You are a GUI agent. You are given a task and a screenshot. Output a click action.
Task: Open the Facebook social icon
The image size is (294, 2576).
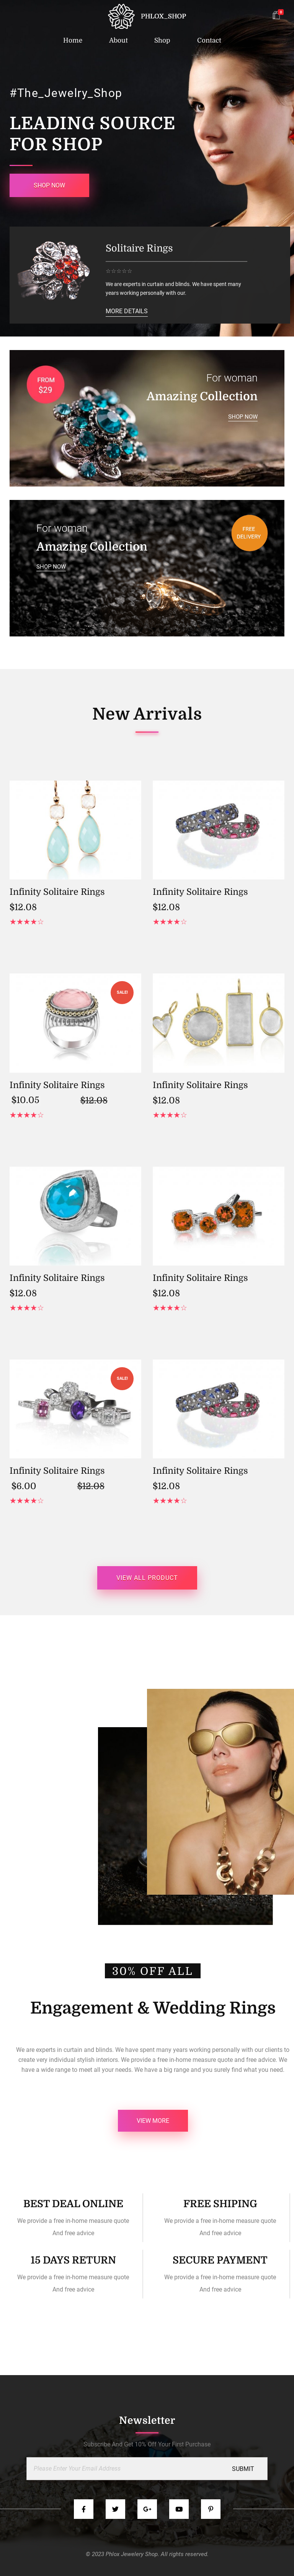[x=84, y=2508]
